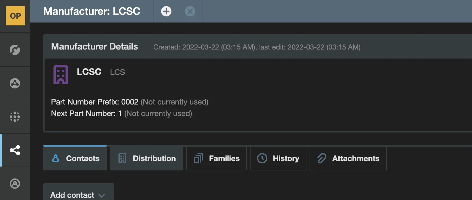The image size is (472, 200).
Task: Click the yellow OP logo
Action: pos(15,16)
